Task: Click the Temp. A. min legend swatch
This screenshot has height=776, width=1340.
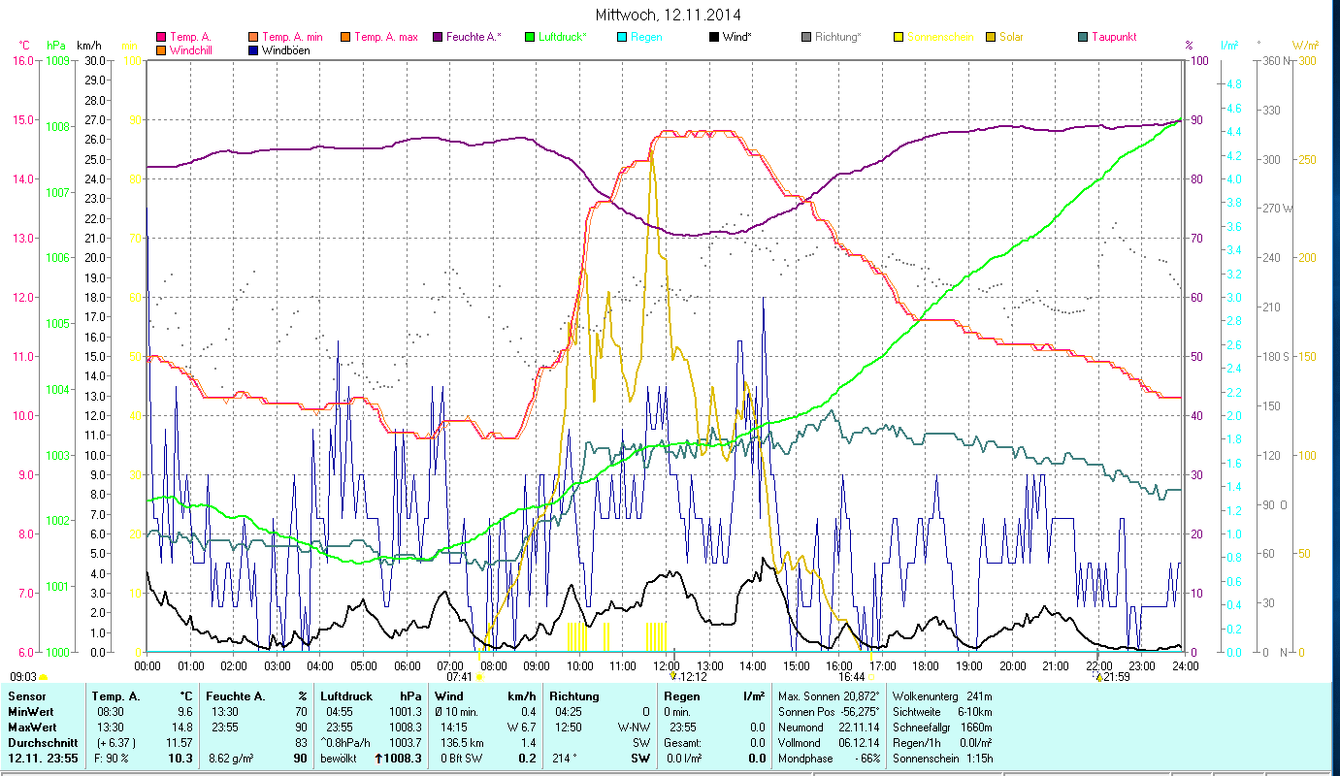Action: [x=254, y=38]
